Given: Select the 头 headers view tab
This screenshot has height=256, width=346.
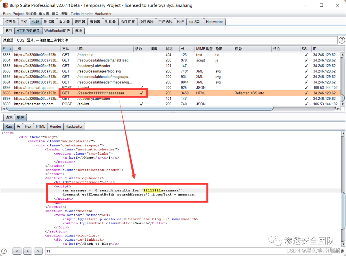Looking at the screenshot, I should [x=19, y=127].
